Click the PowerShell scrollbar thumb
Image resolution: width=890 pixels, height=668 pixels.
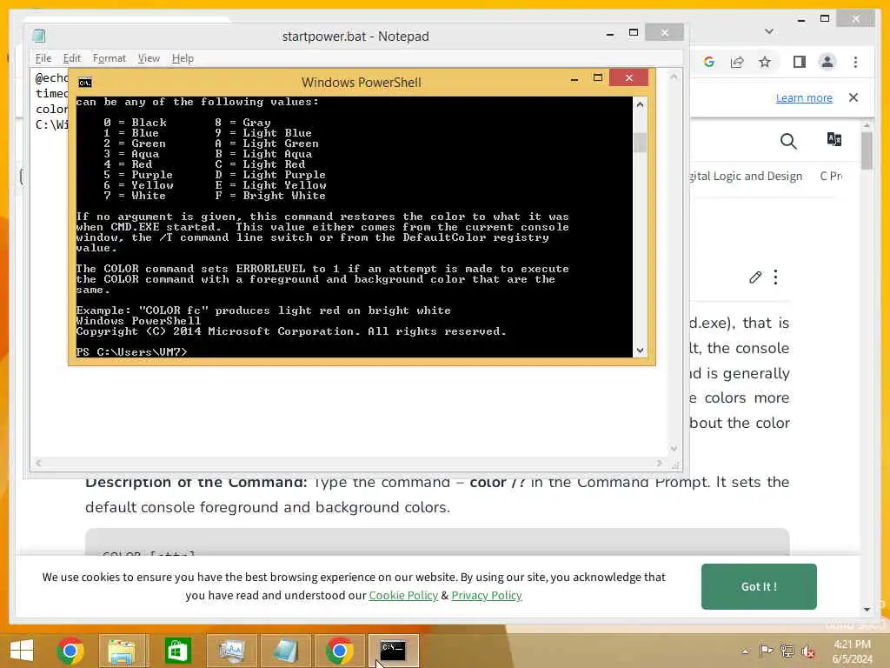[641, 142]
